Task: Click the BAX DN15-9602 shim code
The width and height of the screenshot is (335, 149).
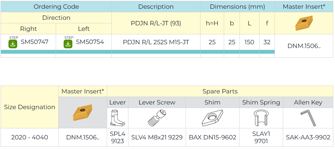Action: [x=212, y=137]
